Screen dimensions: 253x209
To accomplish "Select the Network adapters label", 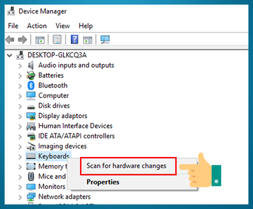I will (64, 197).
